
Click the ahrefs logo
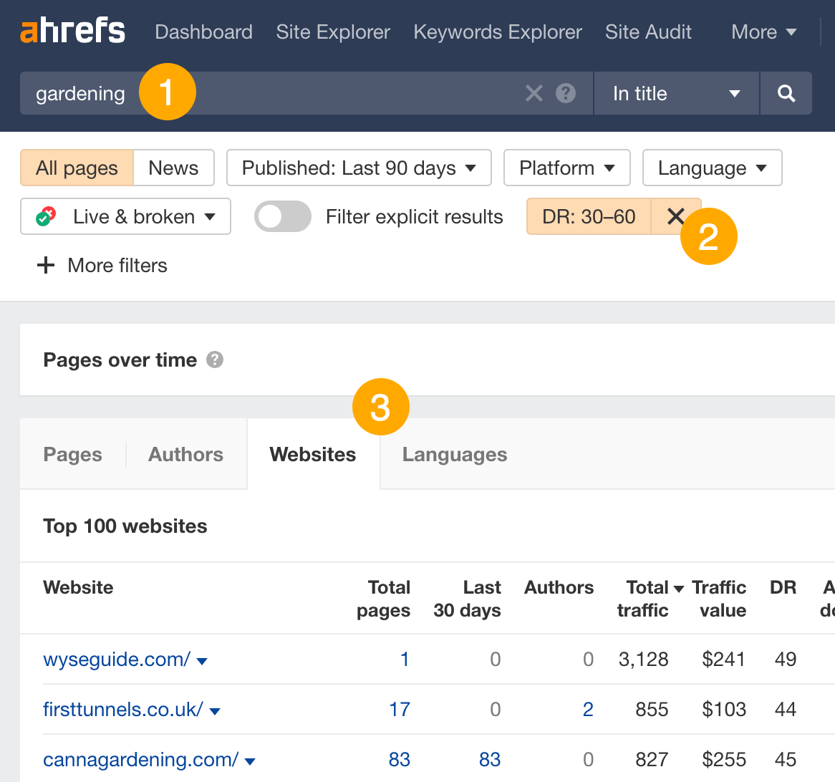pos(72,31)
